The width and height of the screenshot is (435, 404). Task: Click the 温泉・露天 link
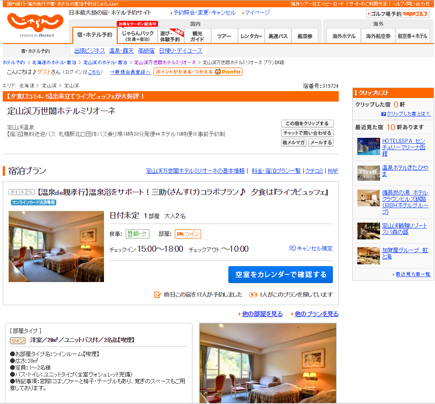[x=122, y=51]
